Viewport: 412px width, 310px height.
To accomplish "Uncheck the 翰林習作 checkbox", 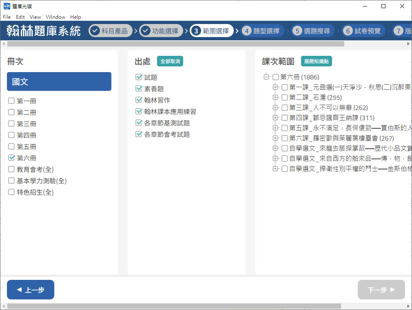I will coord(139,100).
